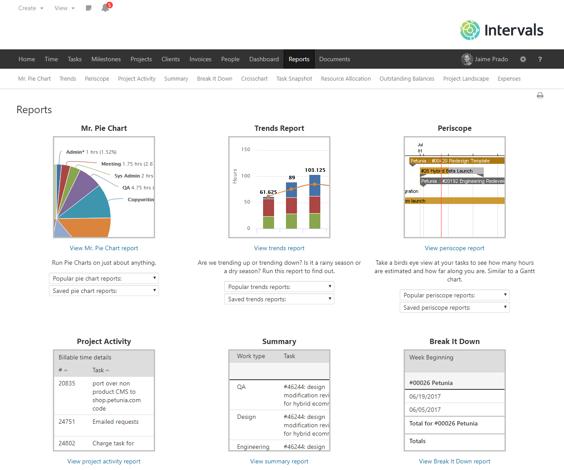
Task: Click View periscope report link
Action: click(455, 248)
